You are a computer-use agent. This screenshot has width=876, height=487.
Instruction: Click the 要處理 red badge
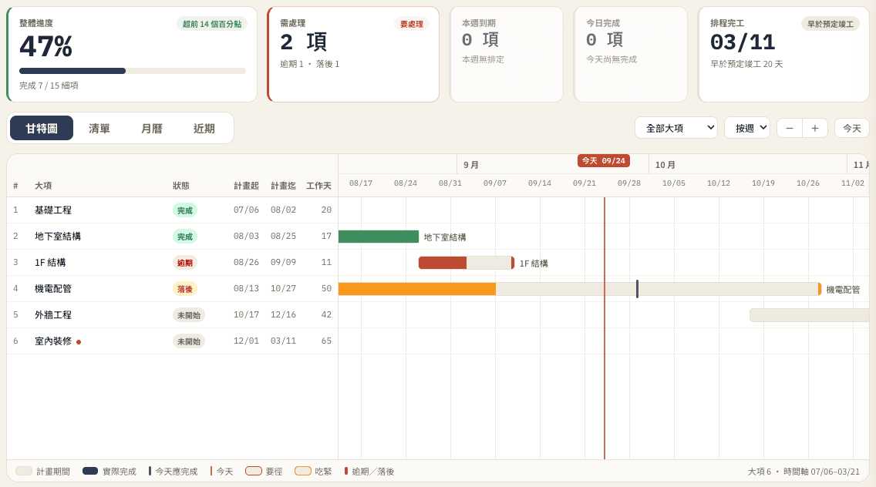[x=412, y=24]
